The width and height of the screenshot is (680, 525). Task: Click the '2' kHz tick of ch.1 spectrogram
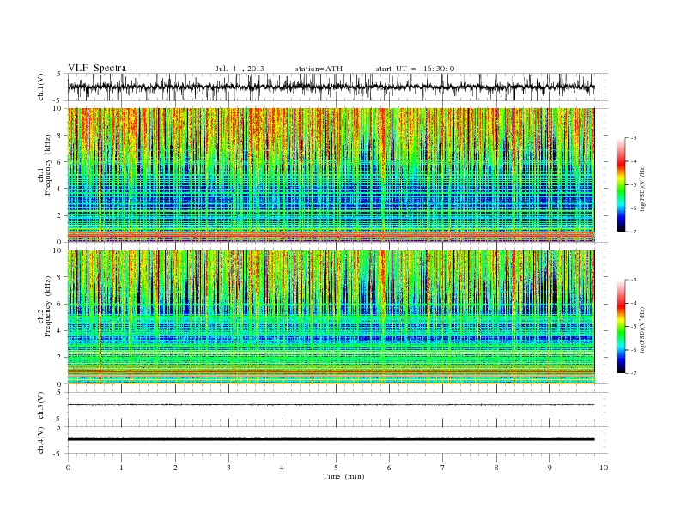[60, 215]
